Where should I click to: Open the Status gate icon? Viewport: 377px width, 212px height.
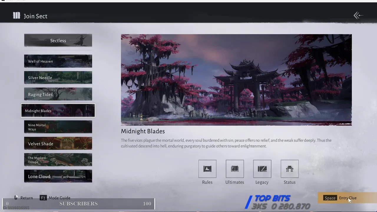[x=290, y=169]
